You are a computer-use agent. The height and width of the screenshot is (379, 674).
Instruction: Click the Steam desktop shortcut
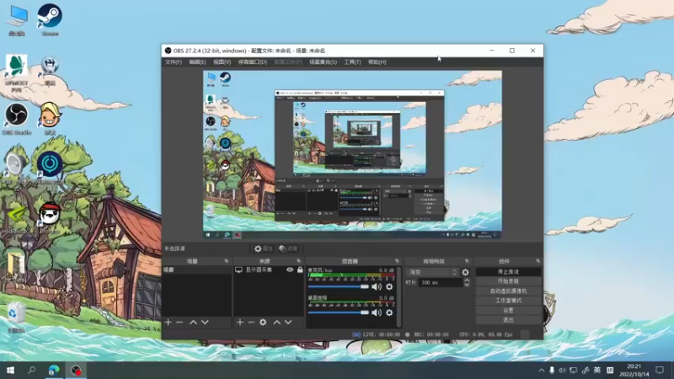(x=50, y=19)
